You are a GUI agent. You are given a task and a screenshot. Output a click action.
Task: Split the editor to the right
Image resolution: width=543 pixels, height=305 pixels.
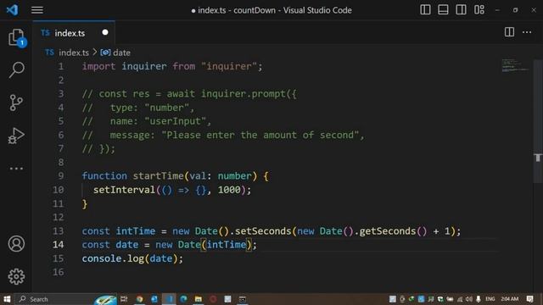click(x=509, y=32)
